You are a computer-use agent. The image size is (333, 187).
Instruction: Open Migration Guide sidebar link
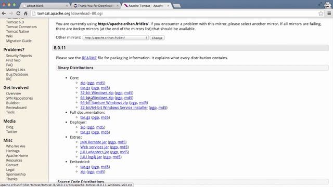(19, 41)
